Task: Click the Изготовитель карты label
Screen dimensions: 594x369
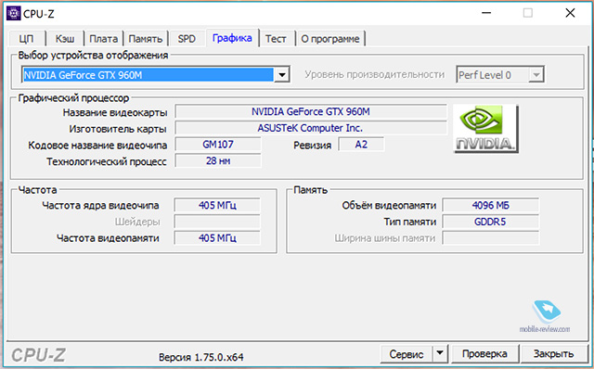Action: 118,129
